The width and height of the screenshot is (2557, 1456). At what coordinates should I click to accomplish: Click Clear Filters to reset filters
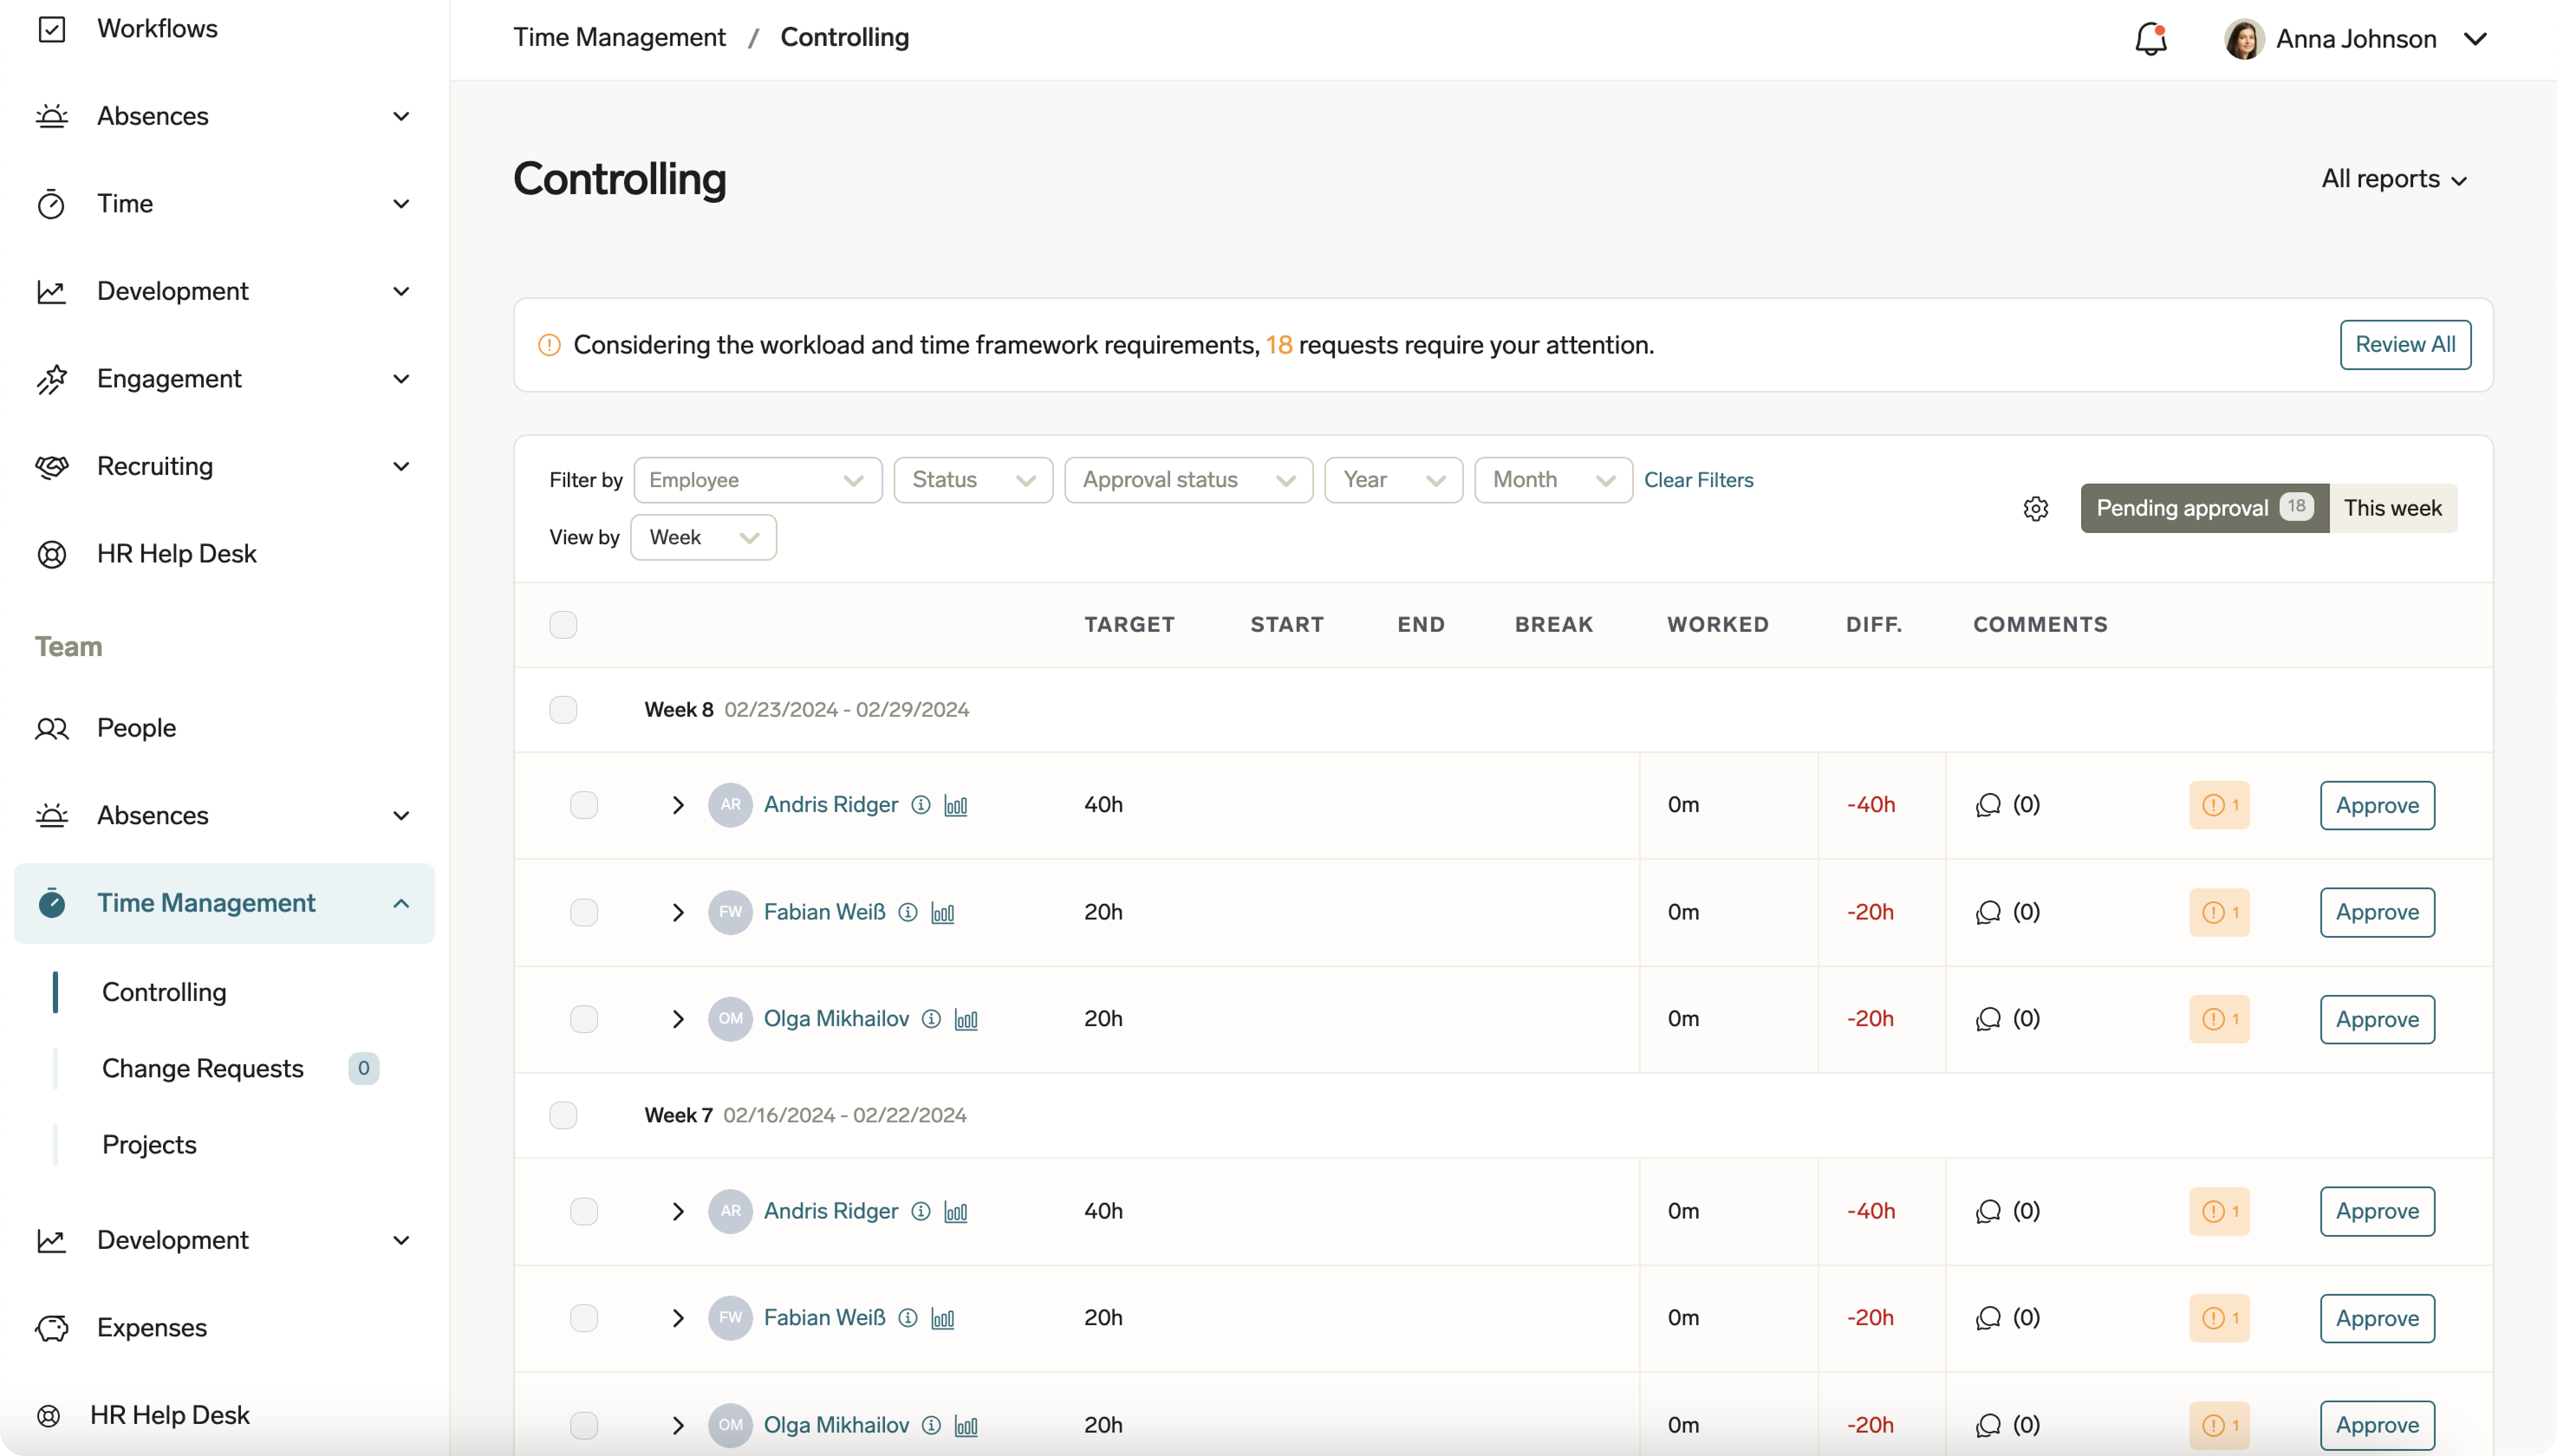(1699, 480)
